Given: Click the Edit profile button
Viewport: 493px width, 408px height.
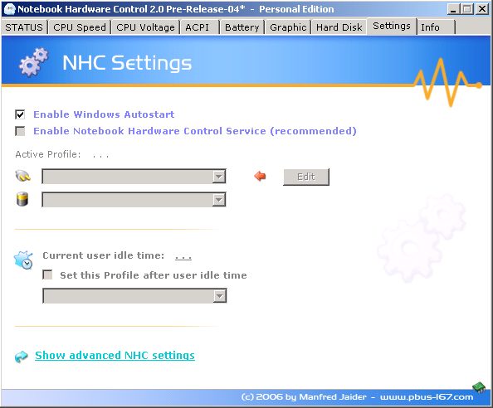Looking at the screenshot, I should (x=306, y=177).
